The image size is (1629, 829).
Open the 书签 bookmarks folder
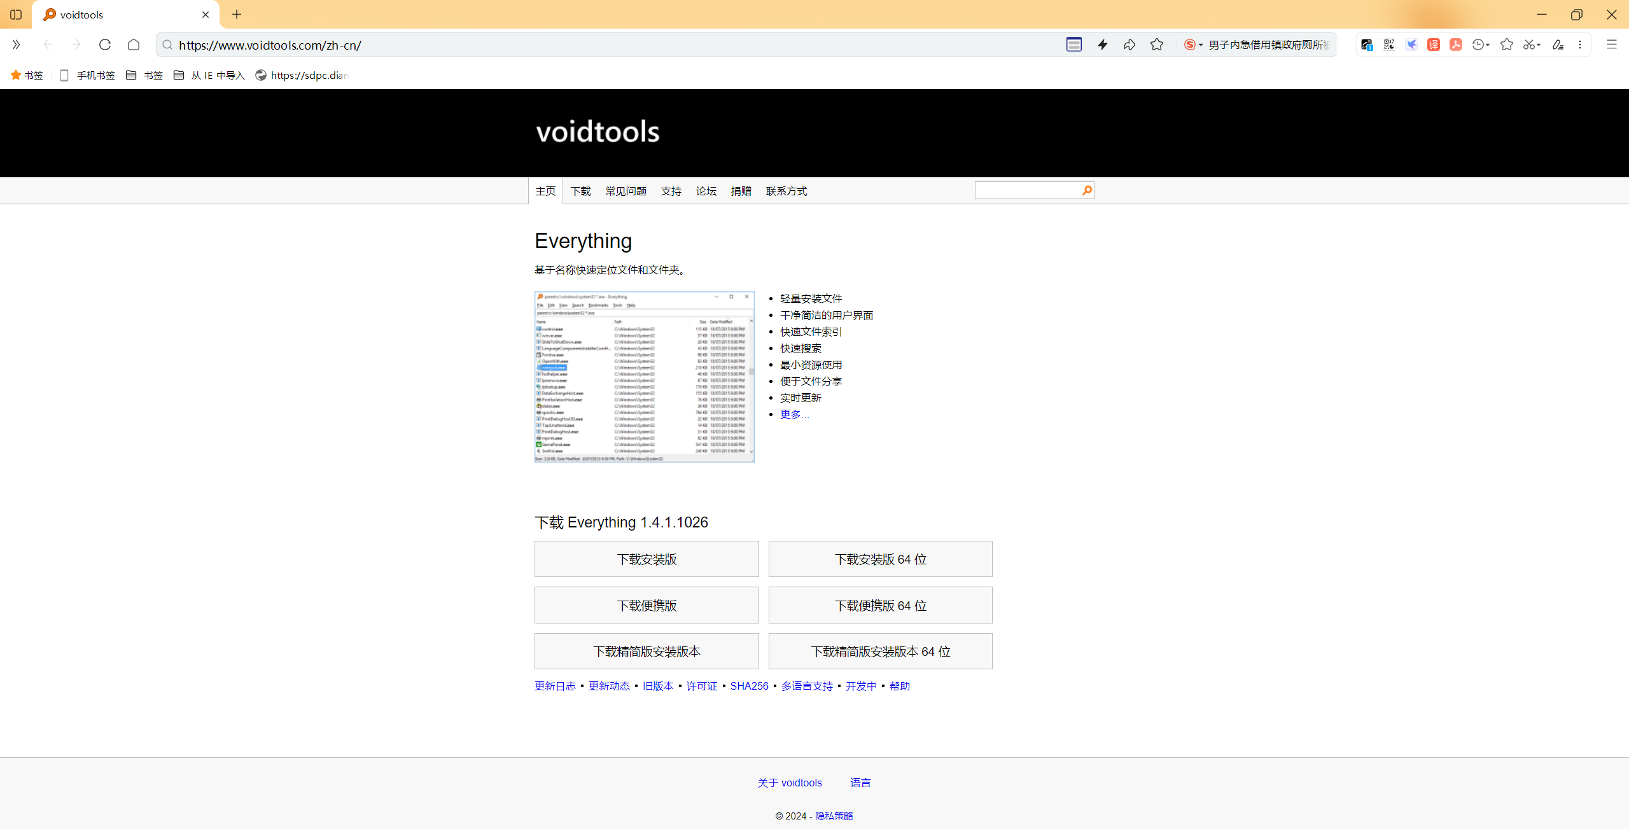144,75
